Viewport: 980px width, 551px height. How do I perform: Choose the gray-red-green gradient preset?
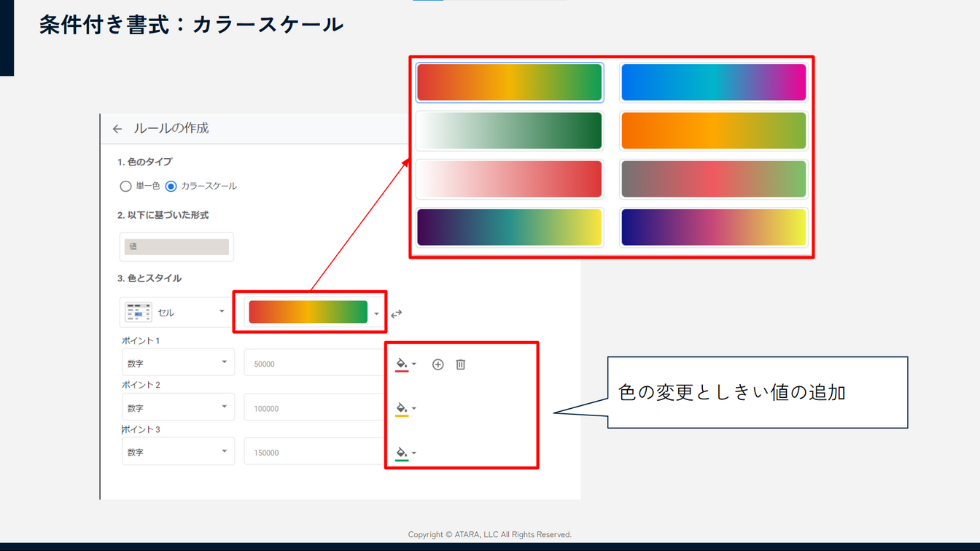pos(714,179)
